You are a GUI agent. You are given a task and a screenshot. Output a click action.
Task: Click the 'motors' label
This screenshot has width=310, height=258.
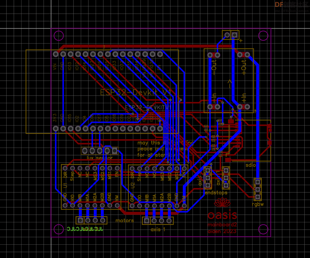(124, 220)
